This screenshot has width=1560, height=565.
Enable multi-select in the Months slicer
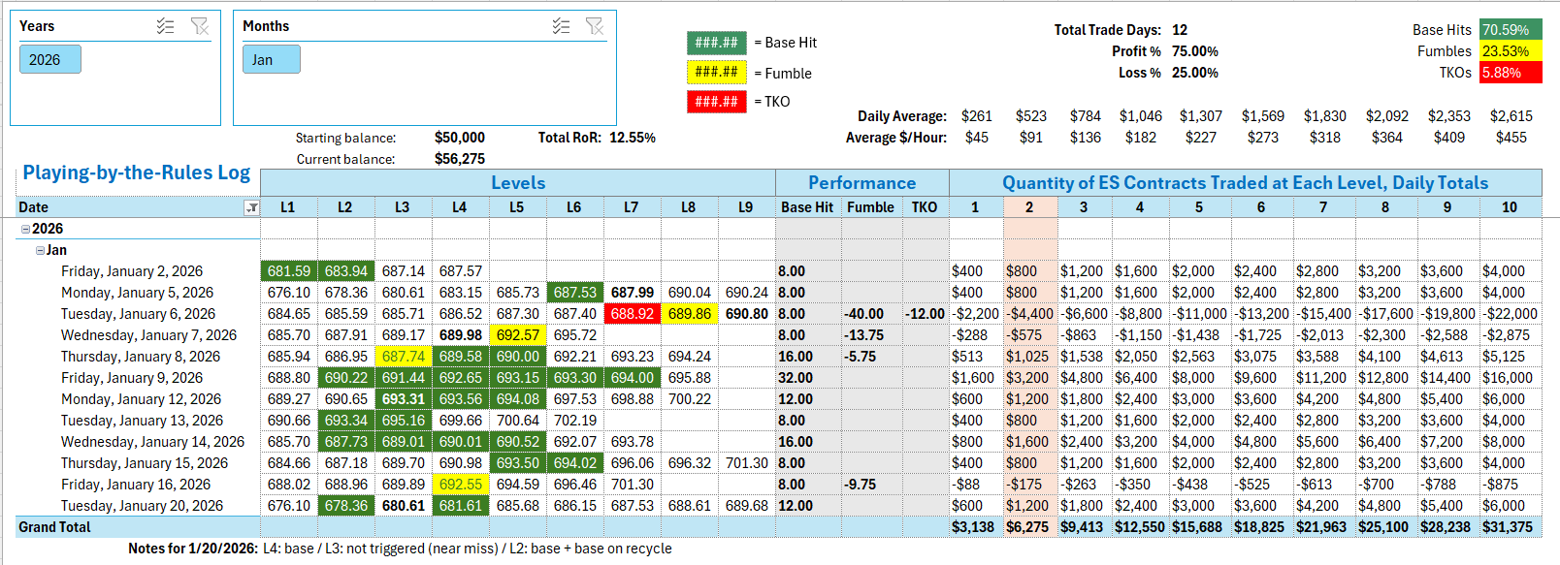tap(561, 26)
